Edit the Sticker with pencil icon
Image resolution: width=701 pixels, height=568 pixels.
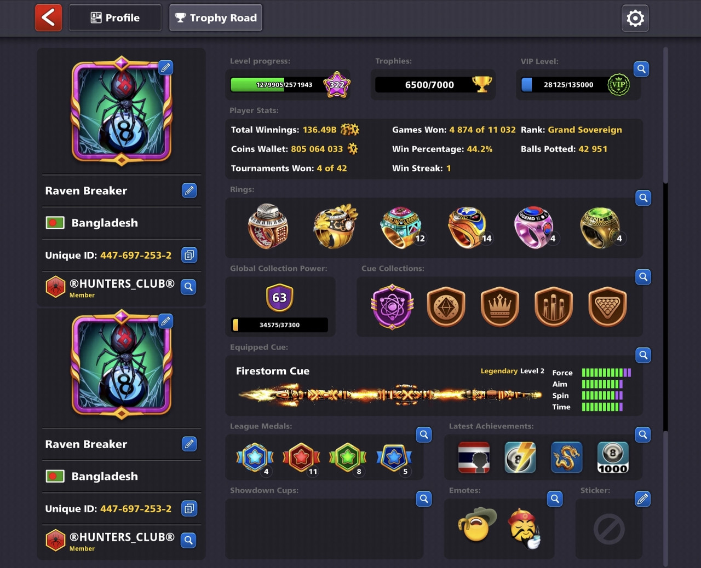tap(642, 499)
